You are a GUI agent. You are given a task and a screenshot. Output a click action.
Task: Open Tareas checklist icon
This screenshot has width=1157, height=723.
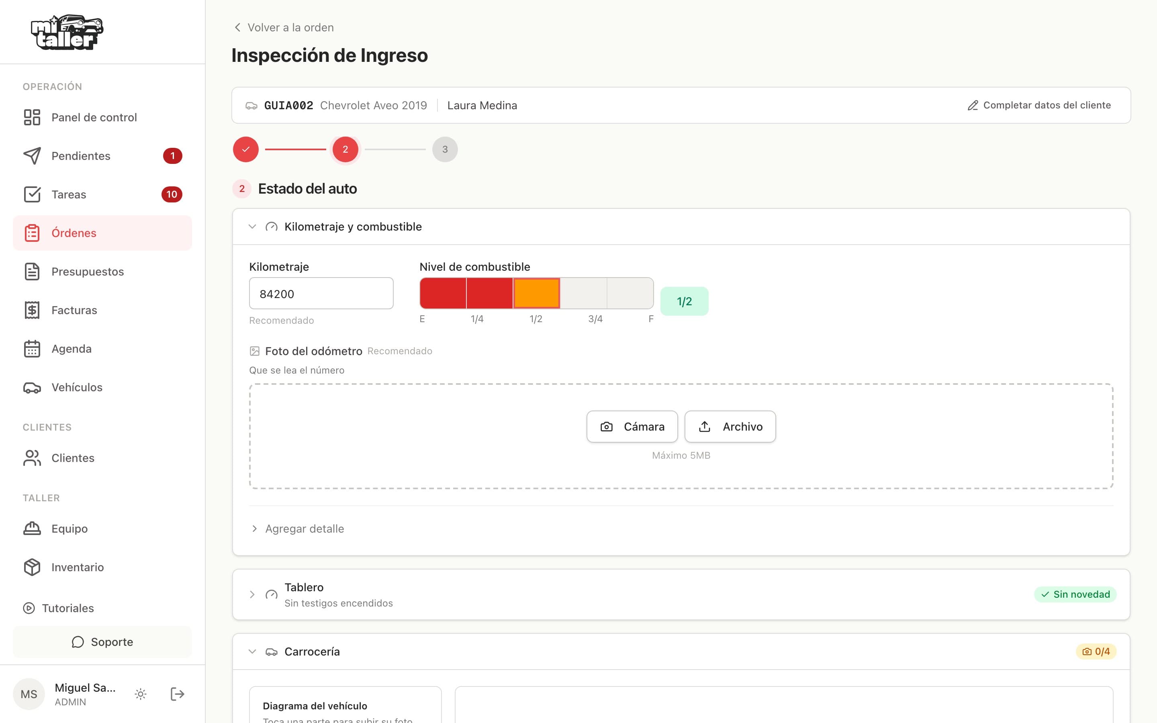(x=32, y=194)
